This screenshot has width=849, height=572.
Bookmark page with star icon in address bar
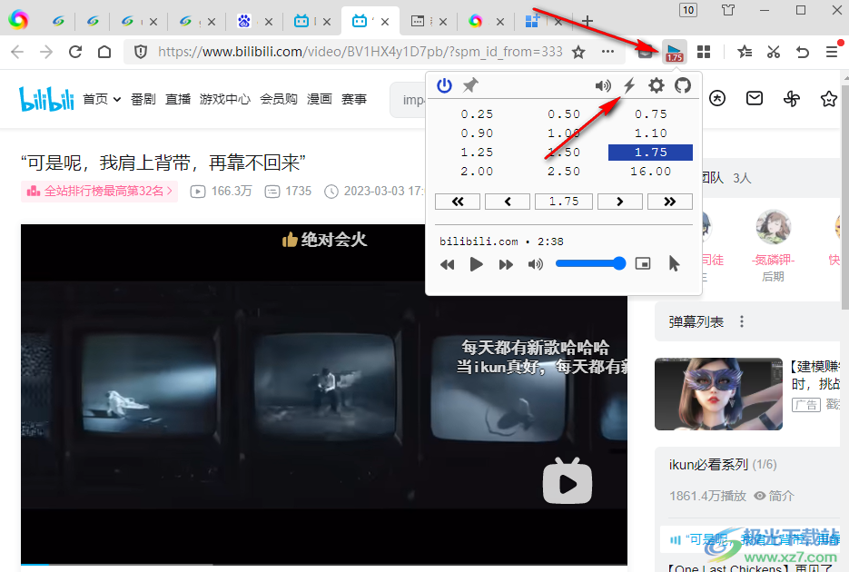578,52
